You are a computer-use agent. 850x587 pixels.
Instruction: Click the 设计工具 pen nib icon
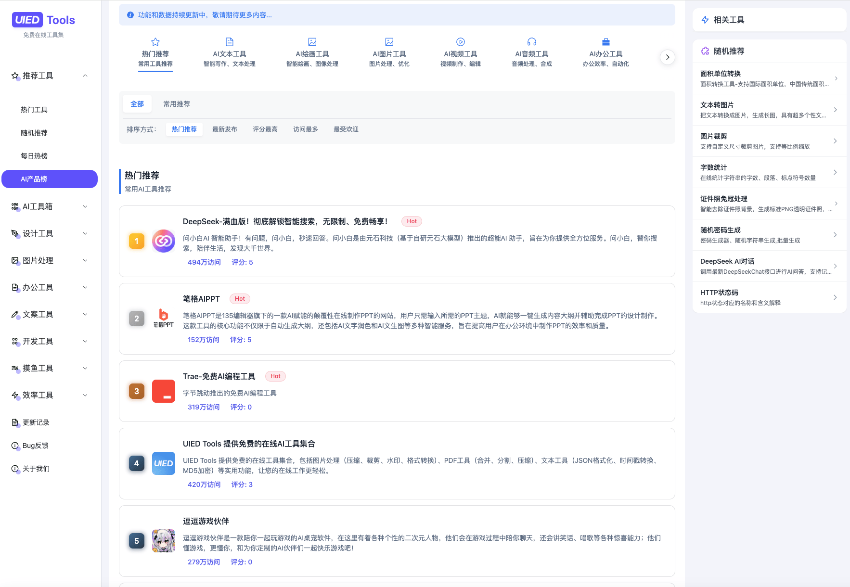click(15, 233)
